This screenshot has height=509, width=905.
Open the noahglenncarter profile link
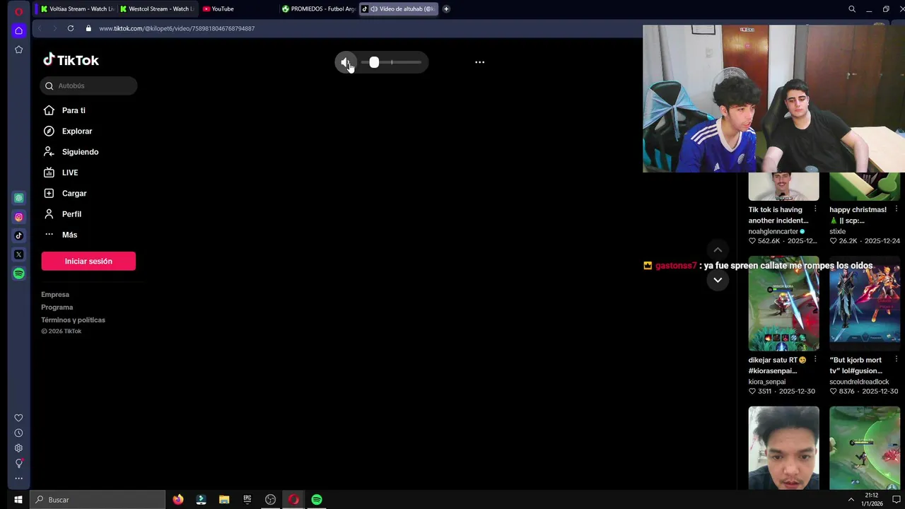click(x=773, y=231)
